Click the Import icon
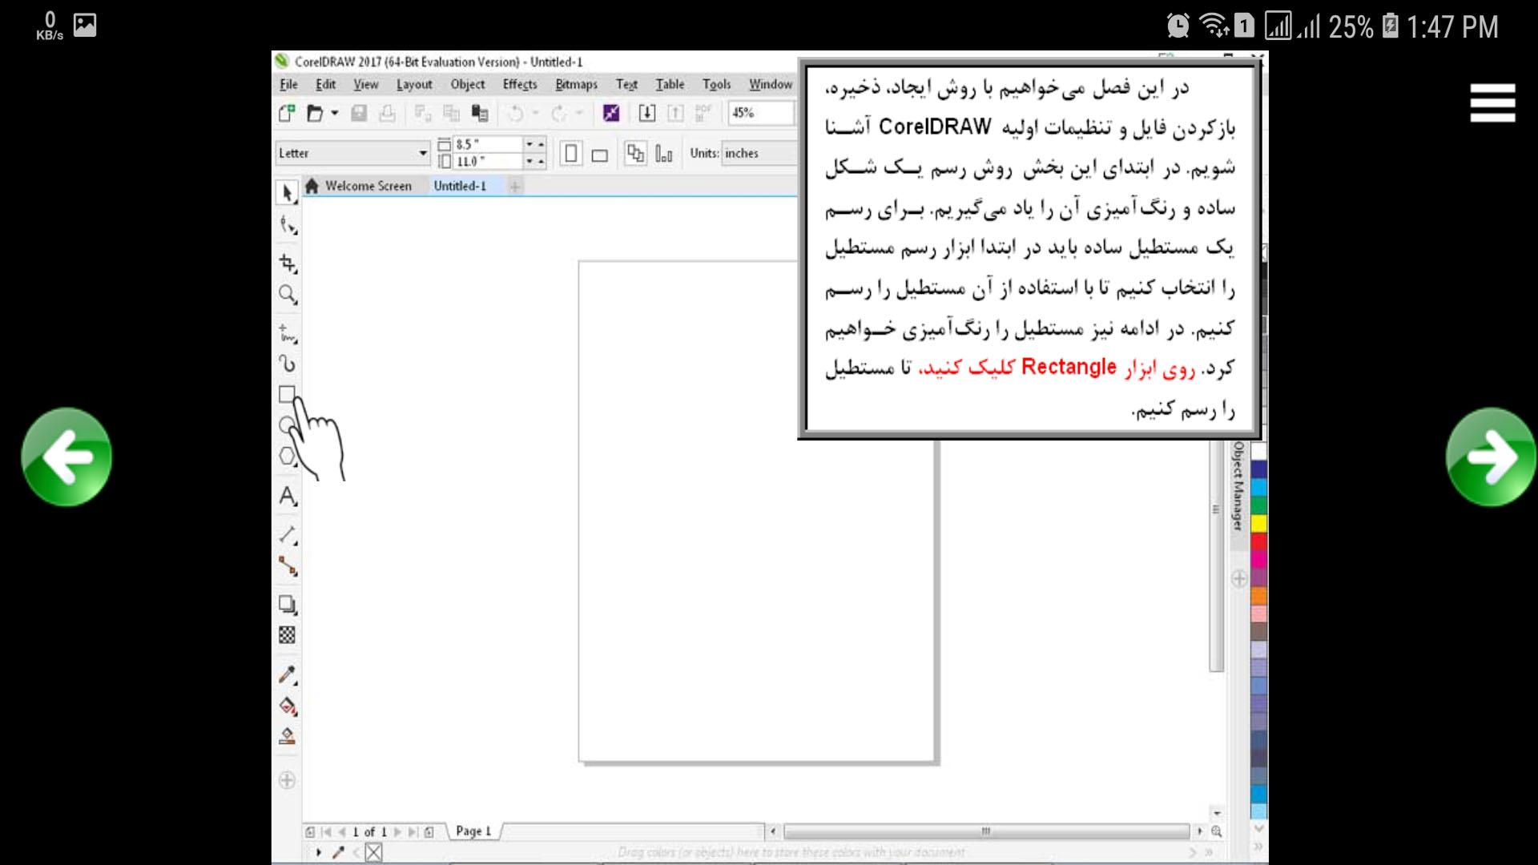Image resolution: width=1538 pixels, height=865 pixels. click(647, 113)
